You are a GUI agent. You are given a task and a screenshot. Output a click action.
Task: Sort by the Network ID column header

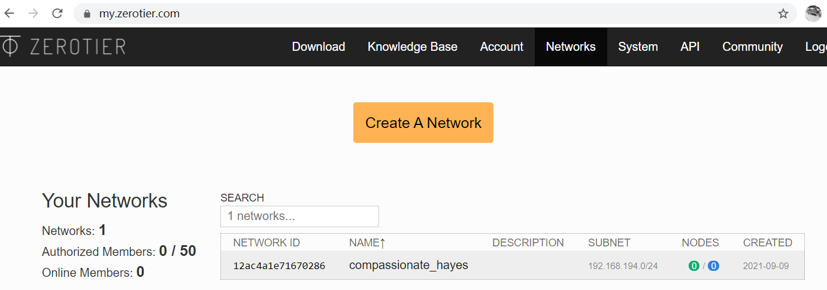266,243
